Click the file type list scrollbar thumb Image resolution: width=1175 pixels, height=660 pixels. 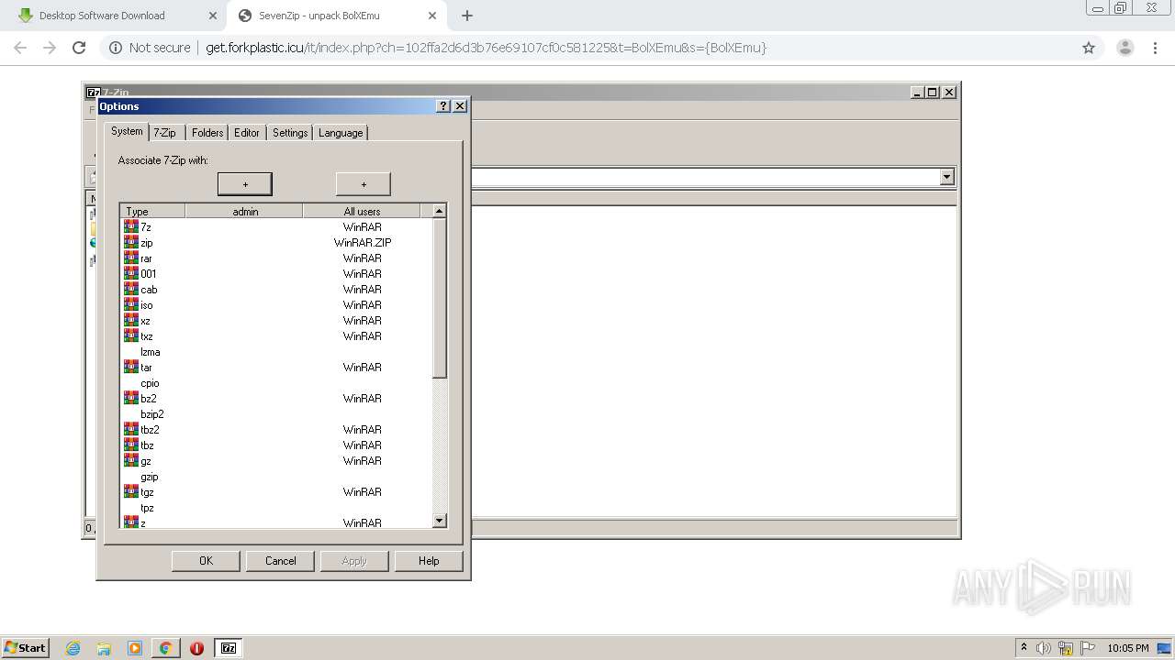pos(440,298)
